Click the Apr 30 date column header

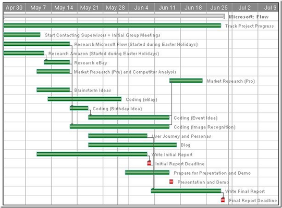pyautogui.click(x=14, y=8)
